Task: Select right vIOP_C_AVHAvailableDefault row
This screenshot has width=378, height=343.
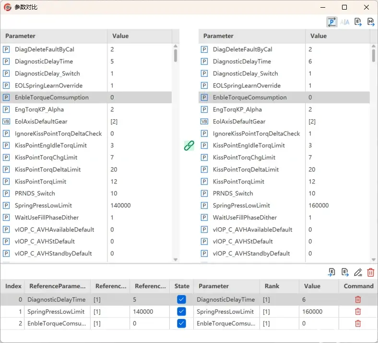Action: (x=284, y=230)
